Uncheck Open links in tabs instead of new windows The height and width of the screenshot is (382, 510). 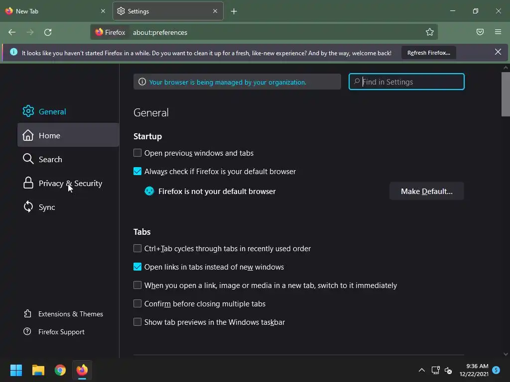(137, 267)
